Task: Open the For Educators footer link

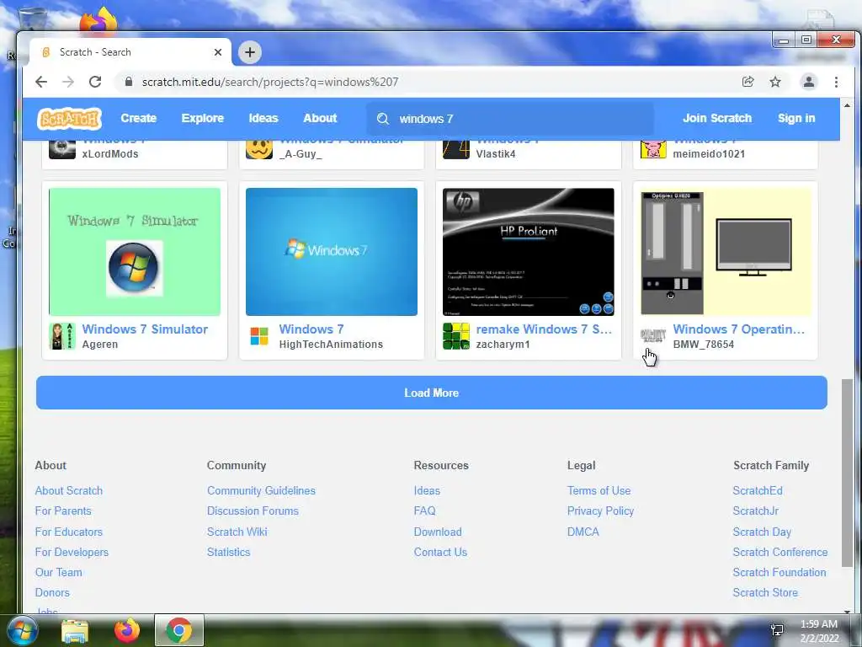Action: point(69,532)
